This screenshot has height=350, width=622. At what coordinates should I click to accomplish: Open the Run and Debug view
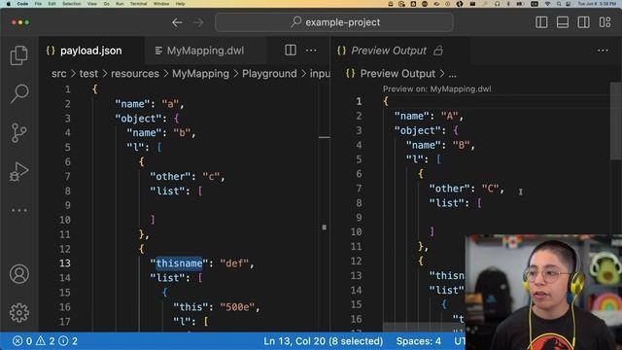[x=19, y=171]
